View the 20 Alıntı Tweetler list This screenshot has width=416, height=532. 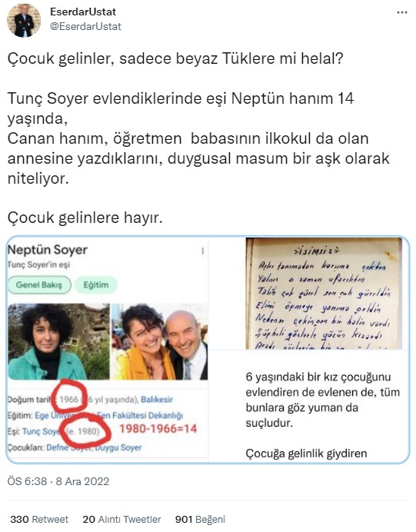coord(121,519)
